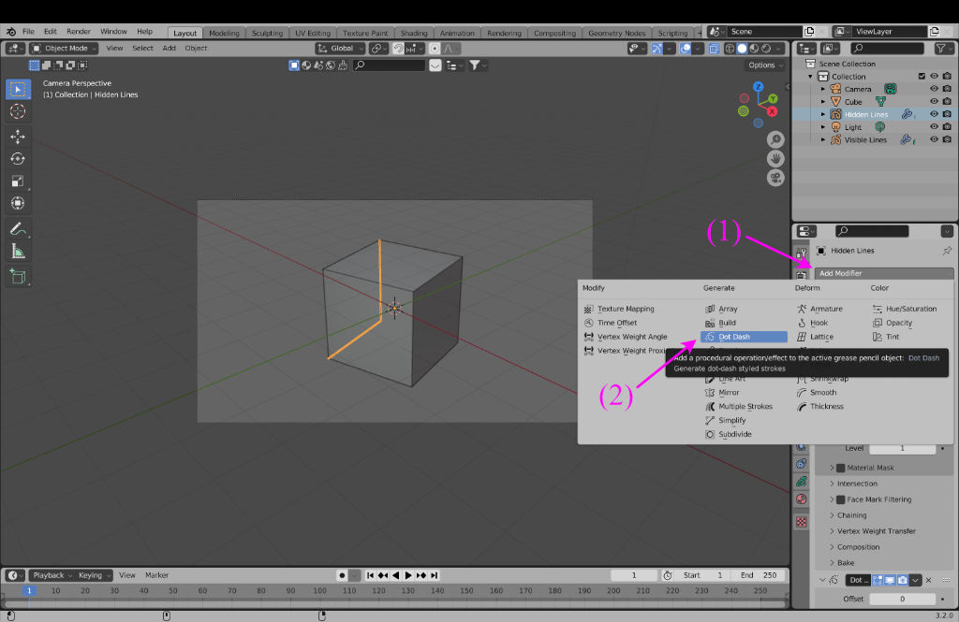
Task: Choose Dot Dash from the modifier menu
Action: pos(733,337)
